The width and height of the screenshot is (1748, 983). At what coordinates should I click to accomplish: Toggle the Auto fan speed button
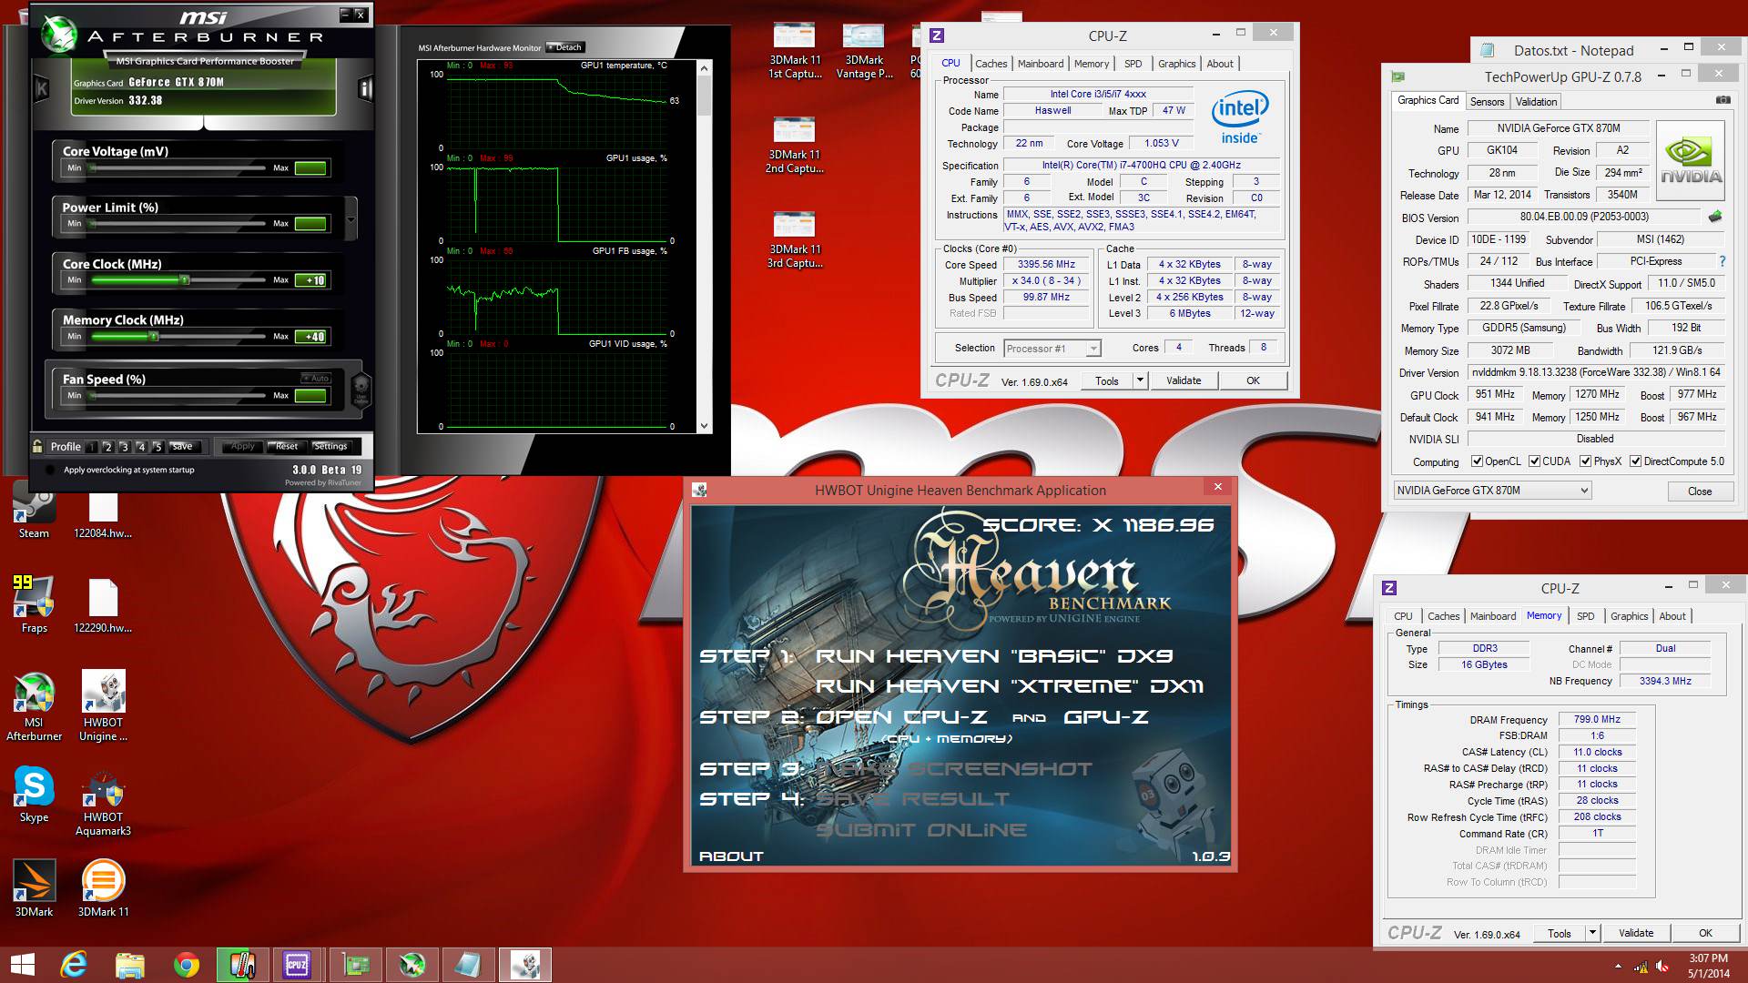[317, 378]
